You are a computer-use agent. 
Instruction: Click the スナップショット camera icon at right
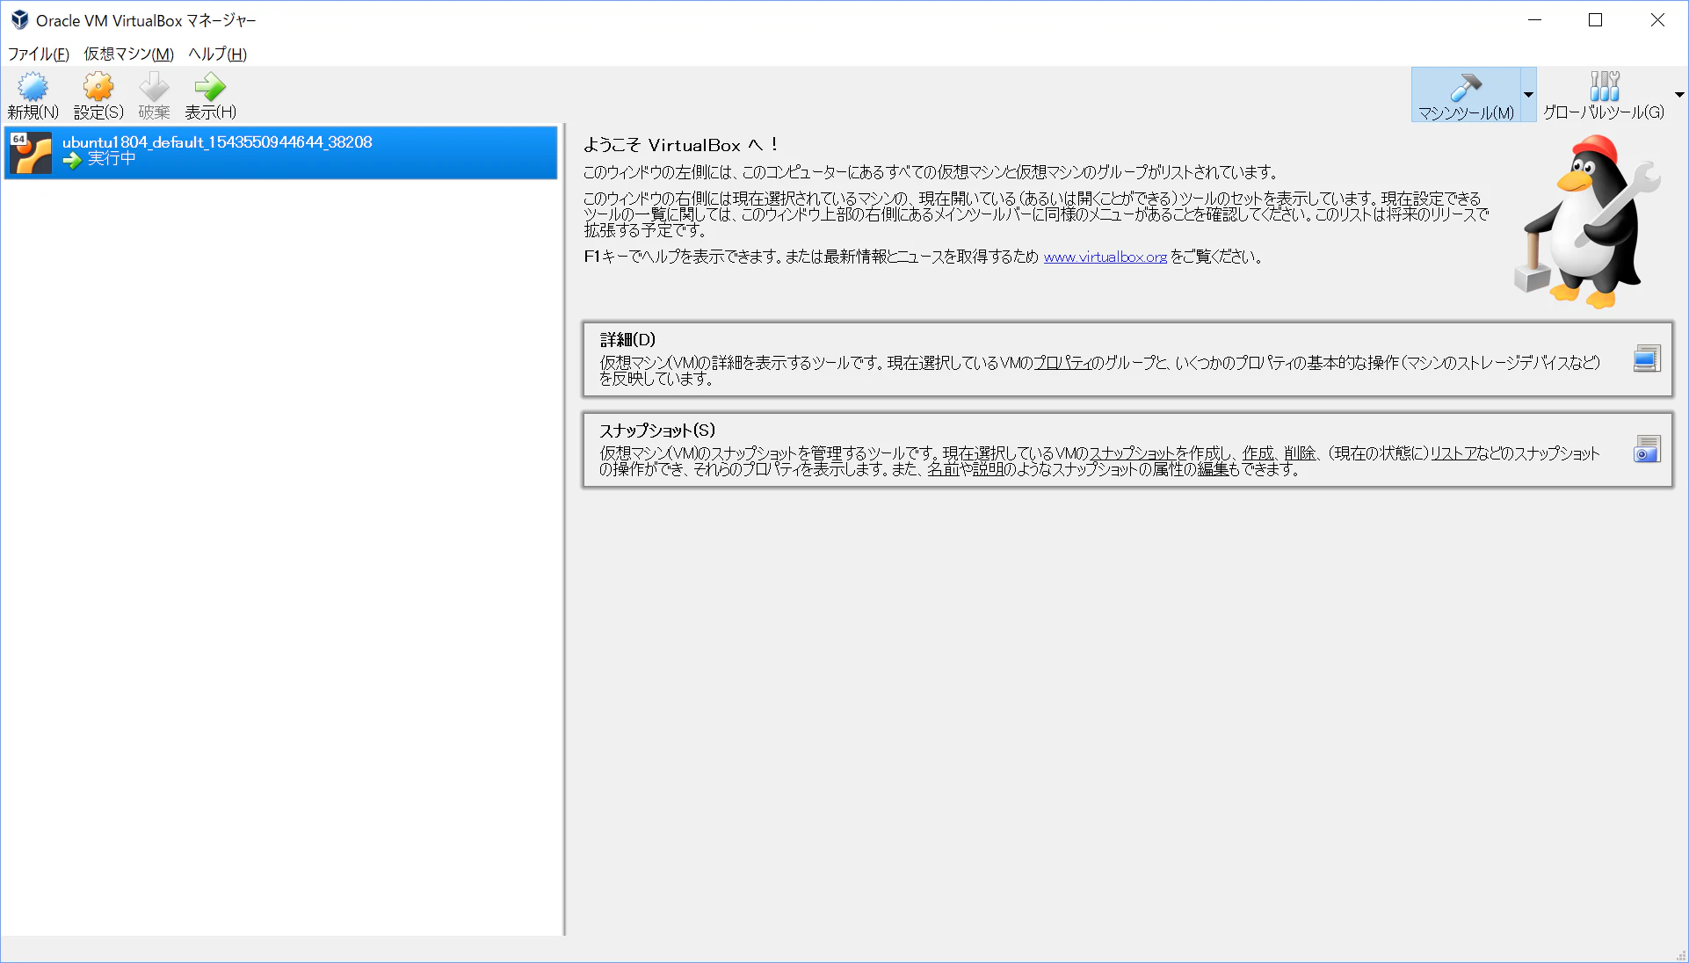[1647, 449]
